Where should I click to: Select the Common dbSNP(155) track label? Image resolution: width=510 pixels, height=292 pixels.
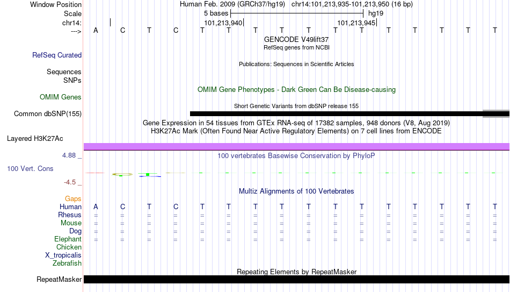tap(48, 114)
